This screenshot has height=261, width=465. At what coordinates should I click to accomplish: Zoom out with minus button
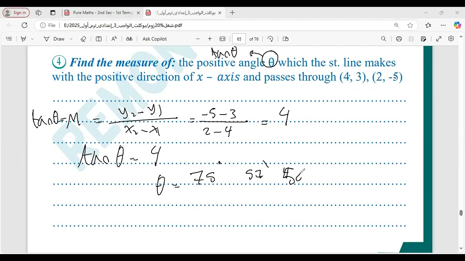(x=198, y=39)
